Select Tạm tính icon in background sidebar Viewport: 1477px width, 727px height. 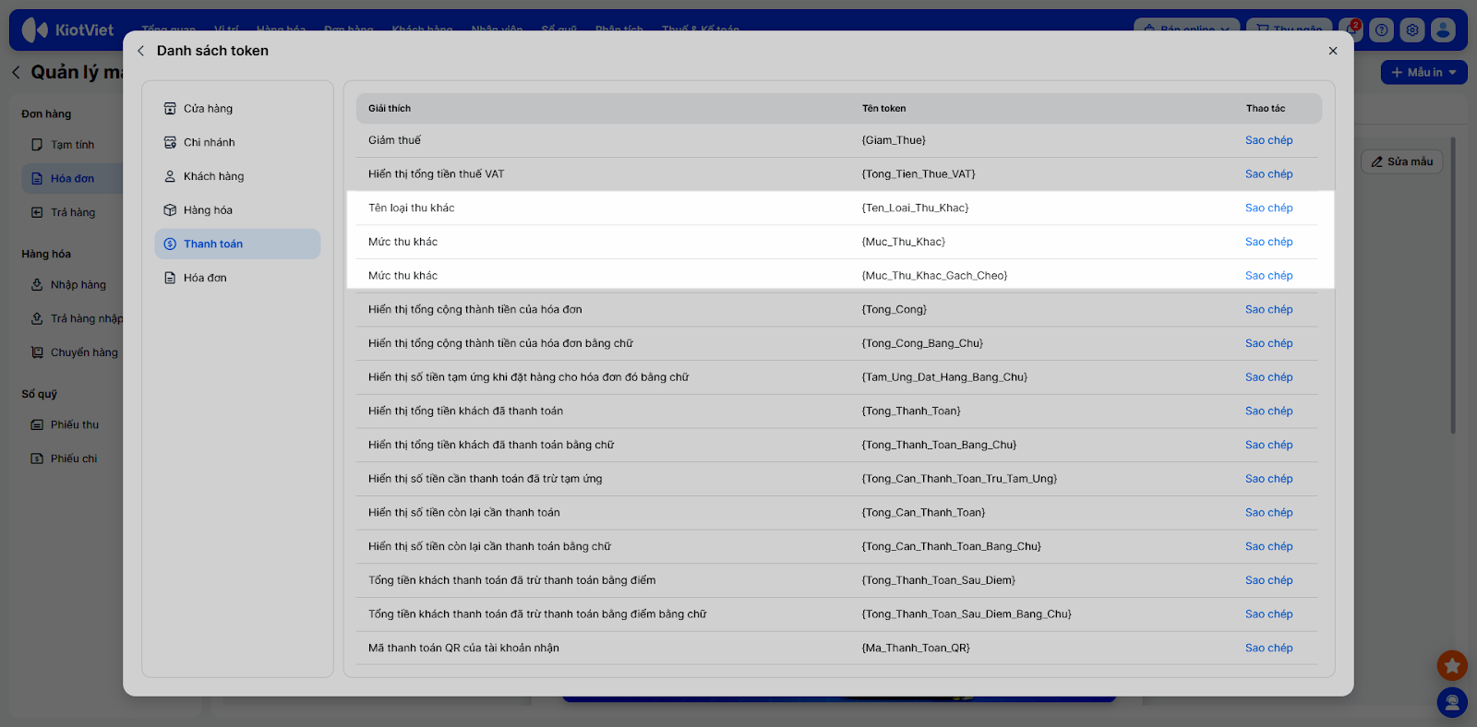(37, 145)
